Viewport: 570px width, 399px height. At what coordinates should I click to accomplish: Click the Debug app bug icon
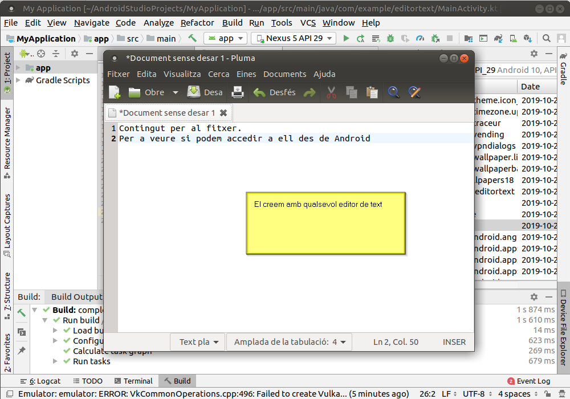click(x=390, y=38)
